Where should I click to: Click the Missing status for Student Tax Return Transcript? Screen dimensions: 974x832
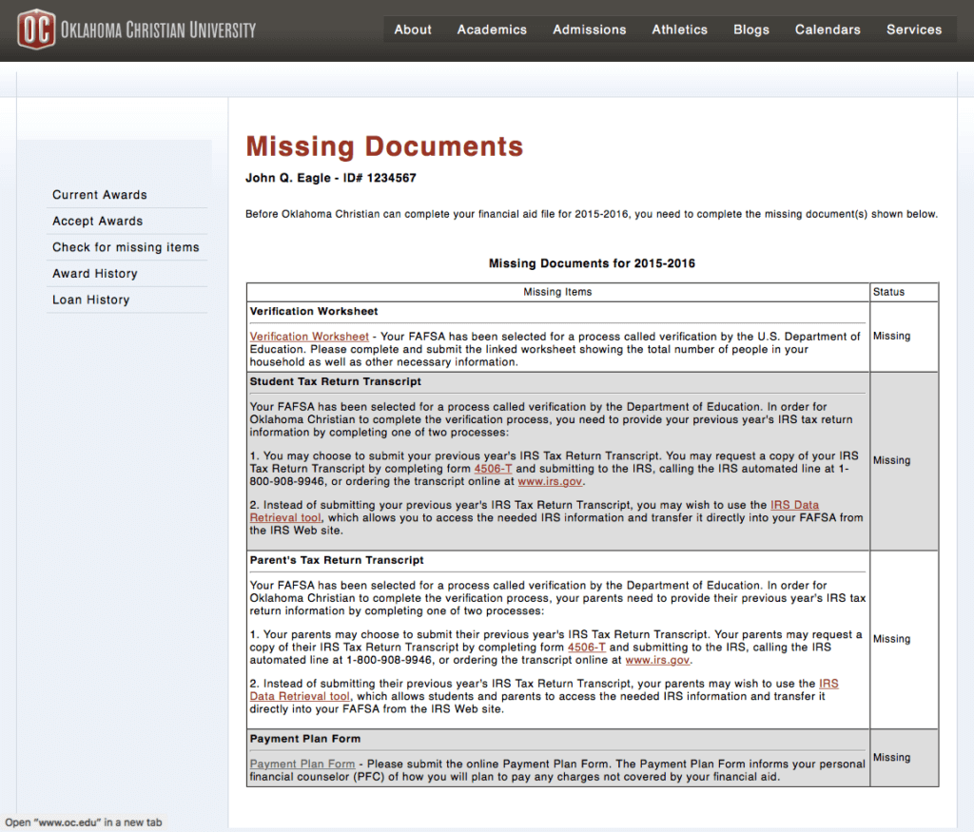click(891, 460)
